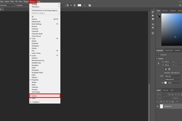
Task: Open the Character panel icon
Action: 153,24
